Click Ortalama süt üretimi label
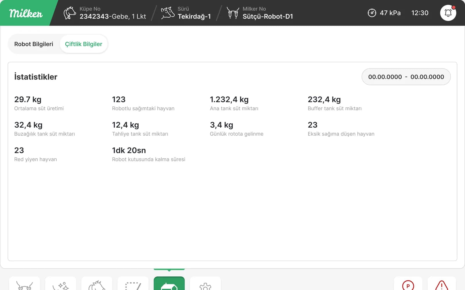This screenshot has height=290, width=465. [x=39, y=108]
